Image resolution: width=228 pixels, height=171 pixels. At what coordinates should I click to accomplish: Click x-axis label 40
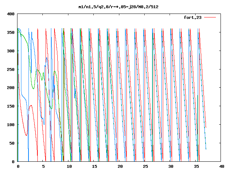(222, 166)
